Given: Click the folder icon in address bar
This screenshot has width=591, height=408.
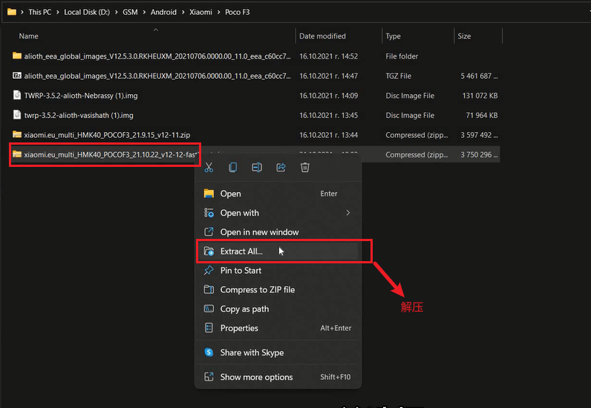Looking at the screenshot, I should [12, 12].
